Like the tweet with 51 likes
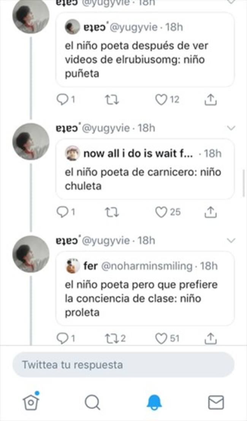 (161, 338)
